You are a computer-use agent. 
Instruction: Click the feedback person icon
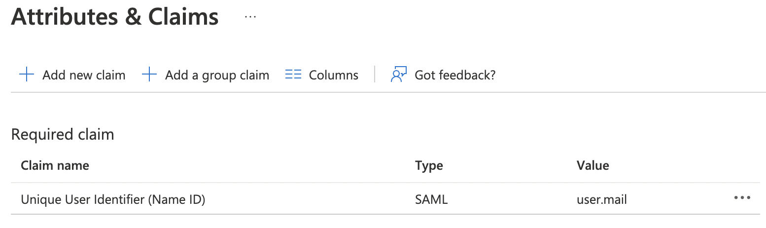(x=398, y=75)
